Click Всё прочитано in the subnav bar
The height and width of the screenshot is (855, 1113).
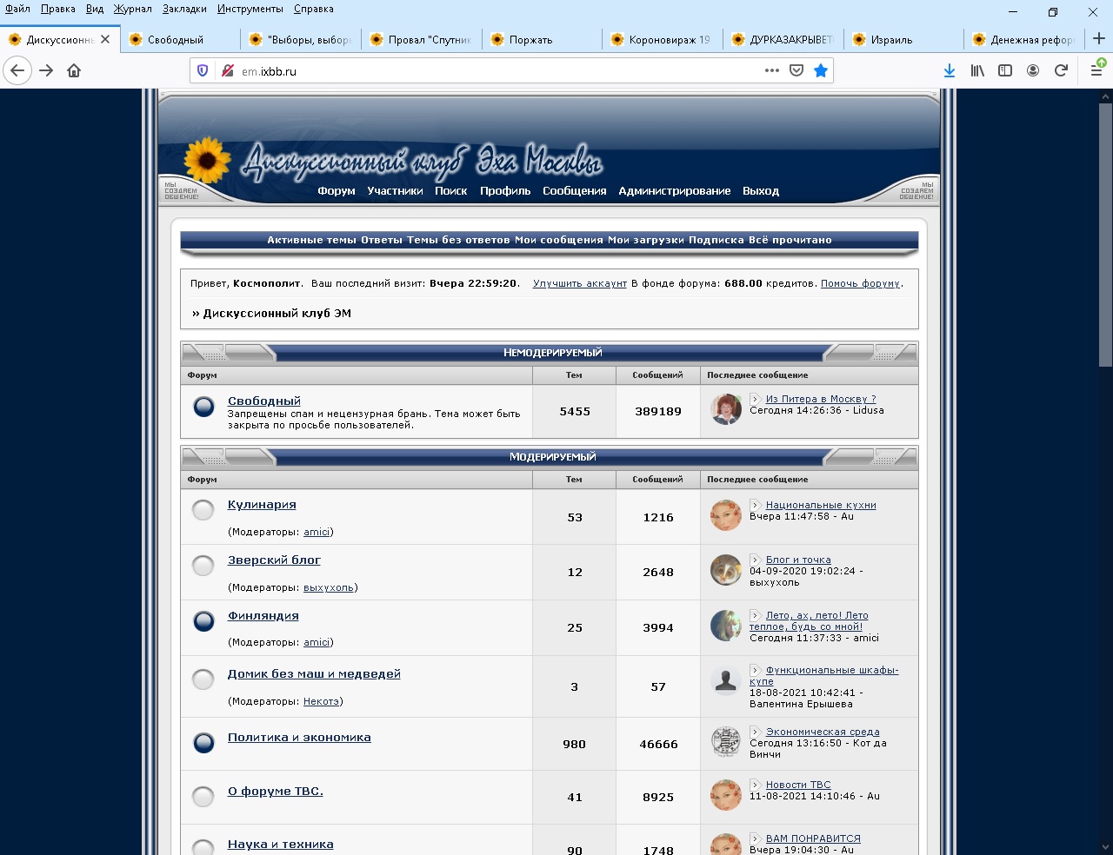[x=790, y=240]
